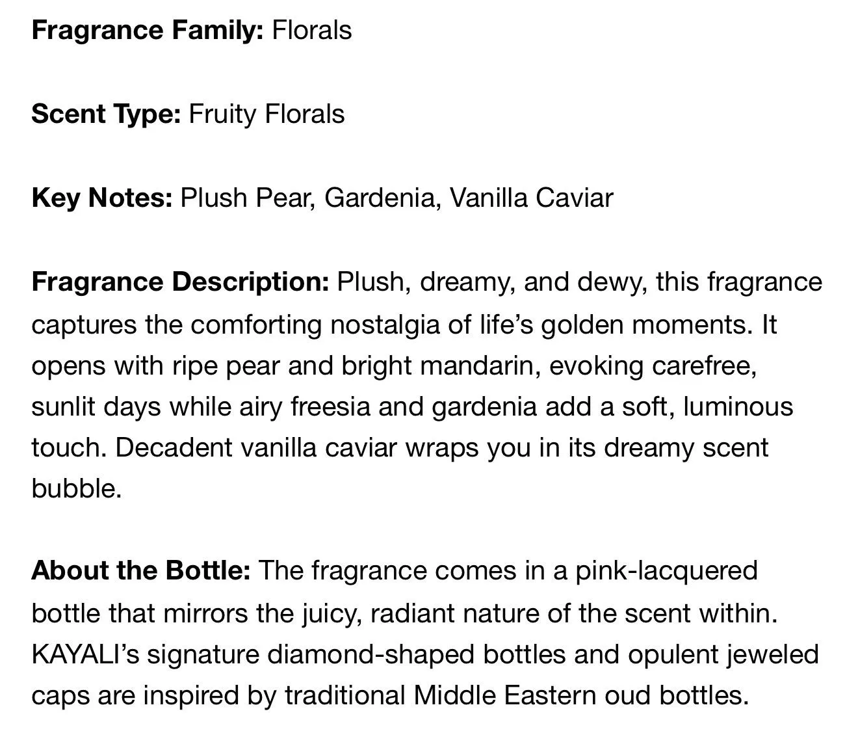Click the Fragrance Description heading
Image resolution: width=858 pixels, height=731 pixels.
[x=180, y=282]
